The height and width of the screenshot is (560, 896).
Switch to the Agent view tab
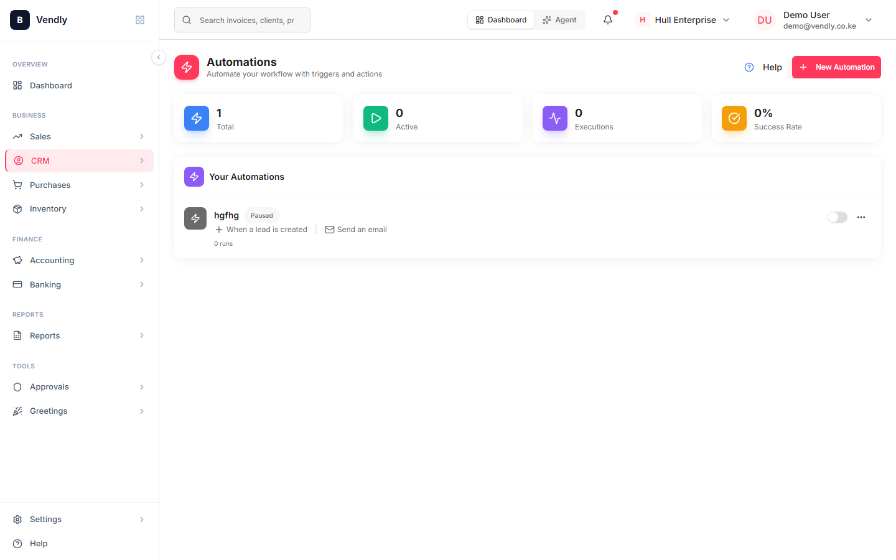559,20
